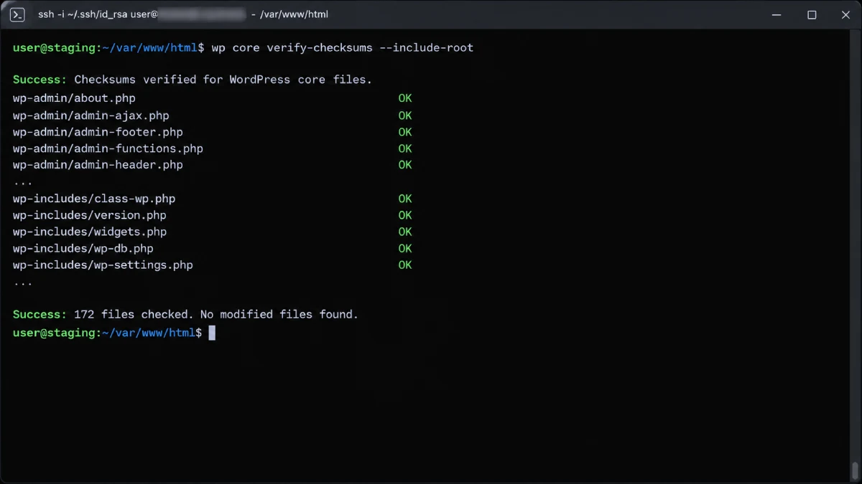Maximize the terminal window
The height and width of the screenshot is (484, 862).
pyautogui.click(x=812, y=14)
